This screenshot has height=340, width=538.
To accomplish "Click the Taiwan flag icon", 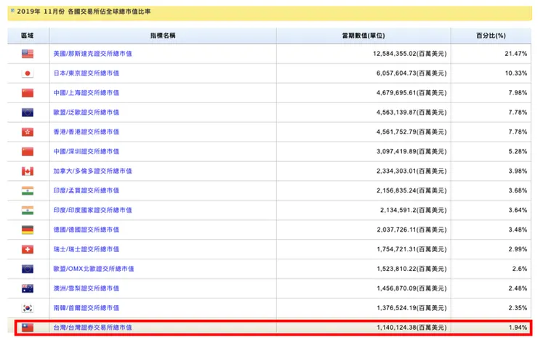I will [28, 328].
